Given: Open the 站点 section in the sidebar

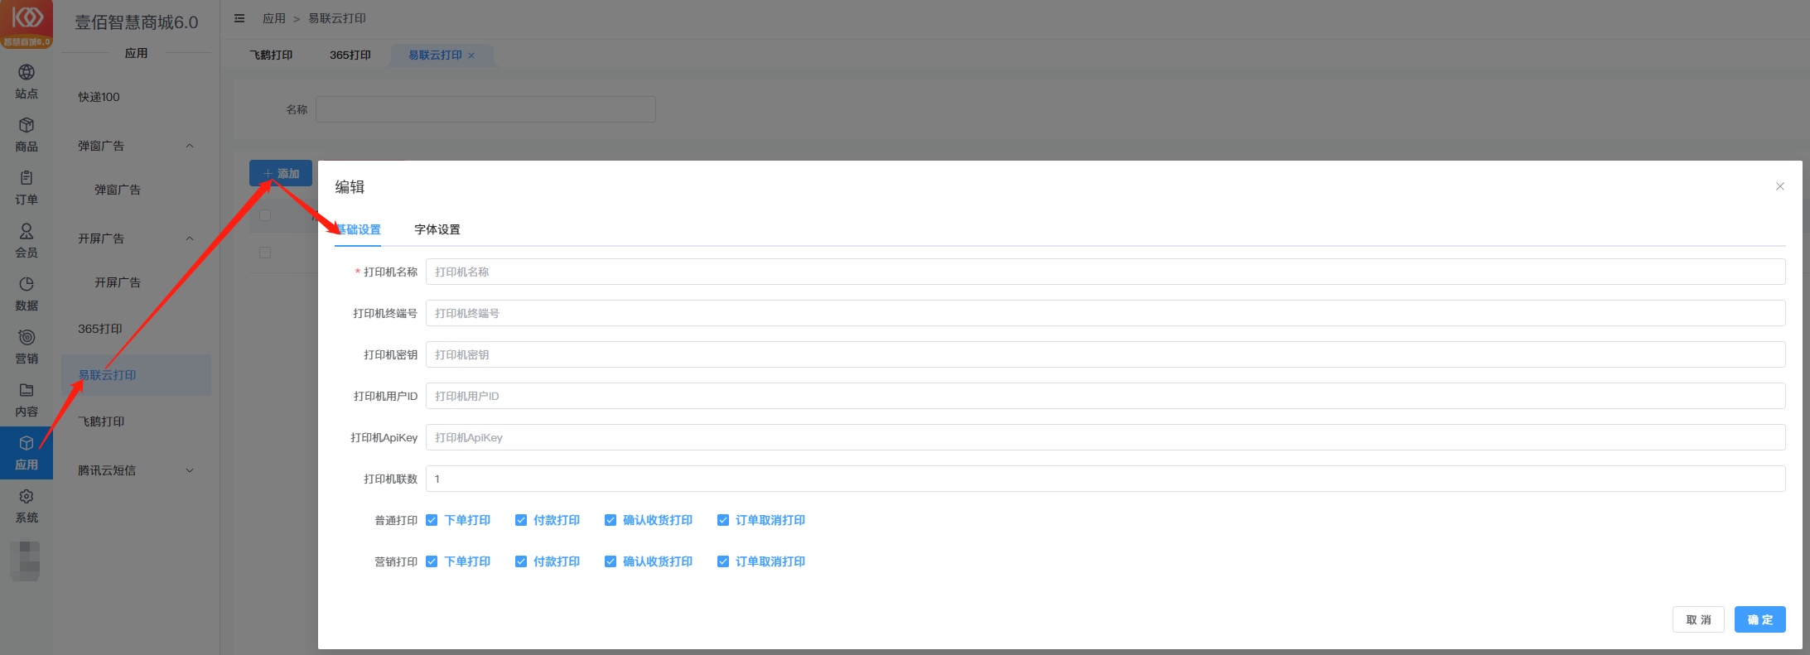Looking at the screenshot, I should click(x=27, y=82).
